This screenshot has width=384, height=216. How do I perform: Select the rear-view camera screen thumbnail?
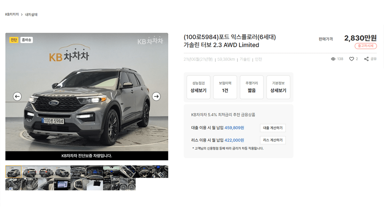click(62, 184)
